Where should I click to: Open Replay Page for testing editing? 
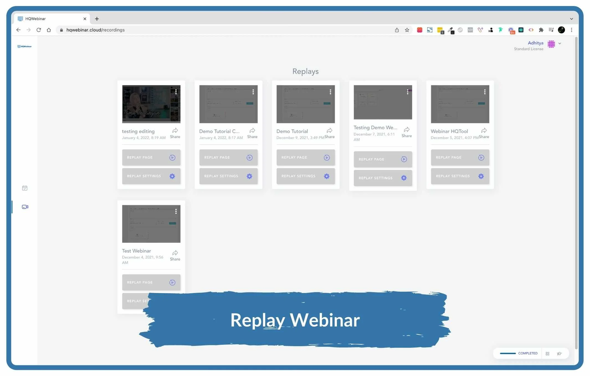151,157
